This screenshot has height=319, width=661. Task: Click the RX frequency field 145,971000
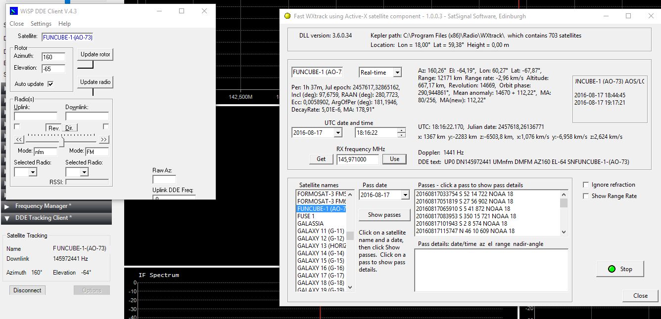click(358, 159)
